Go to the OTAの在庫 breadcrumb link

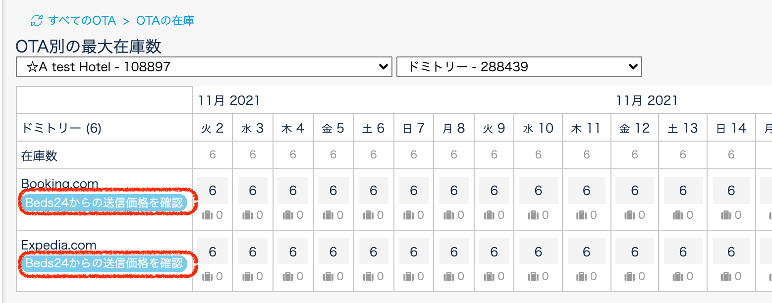tap(165, 21)
